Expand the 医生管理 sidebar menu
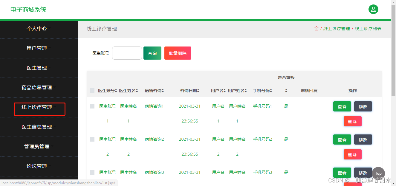 pyautogui.click(x=39, y=68)
